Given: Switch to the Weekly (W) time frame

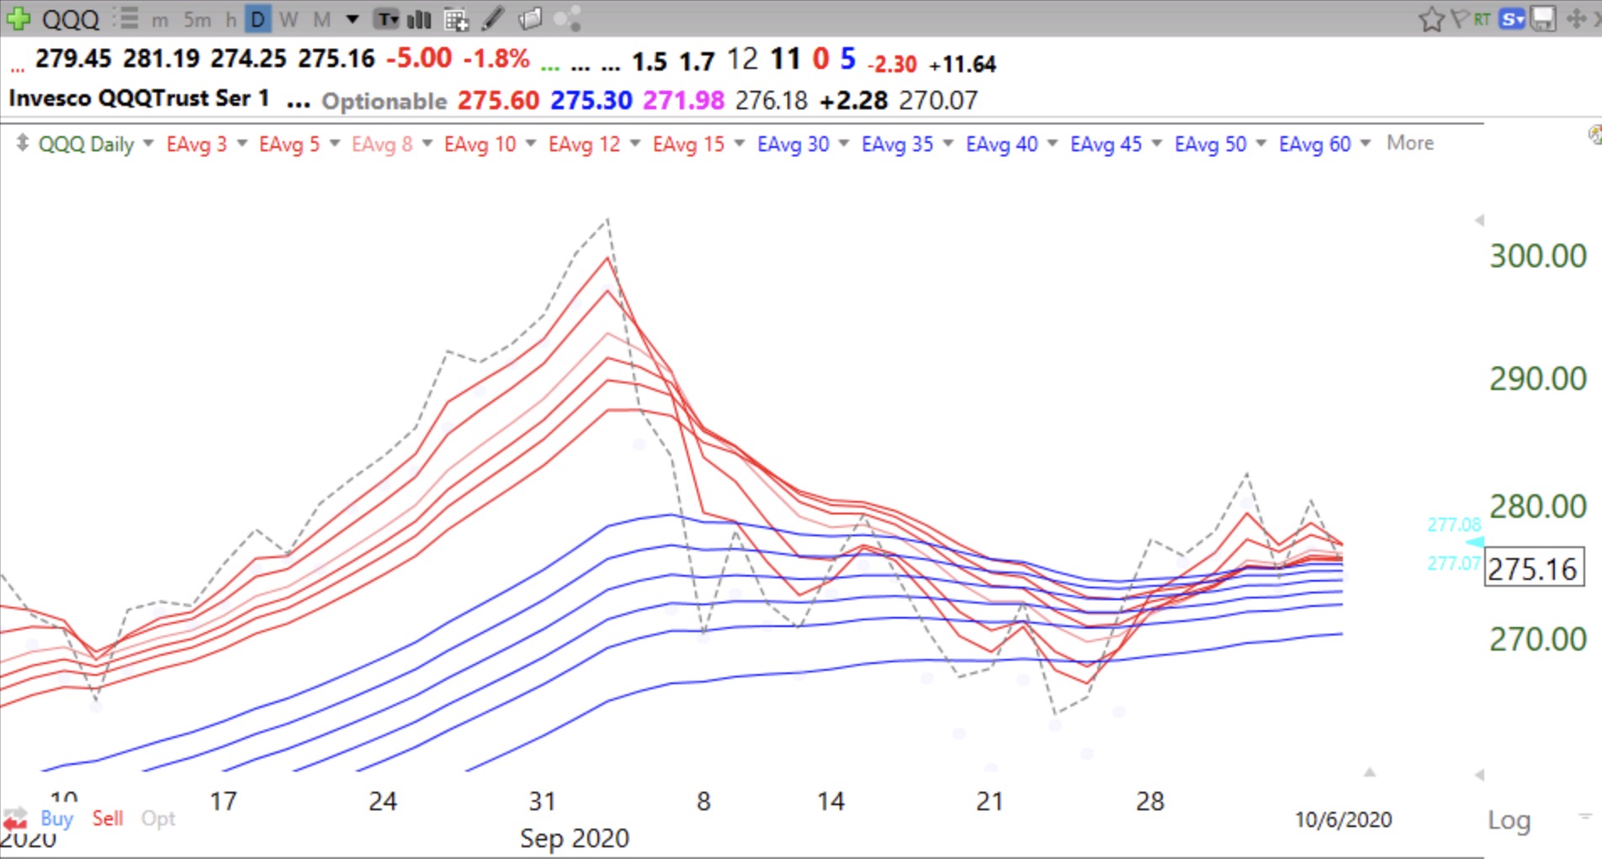Looking at the screenshot, I should click(289, 19).
